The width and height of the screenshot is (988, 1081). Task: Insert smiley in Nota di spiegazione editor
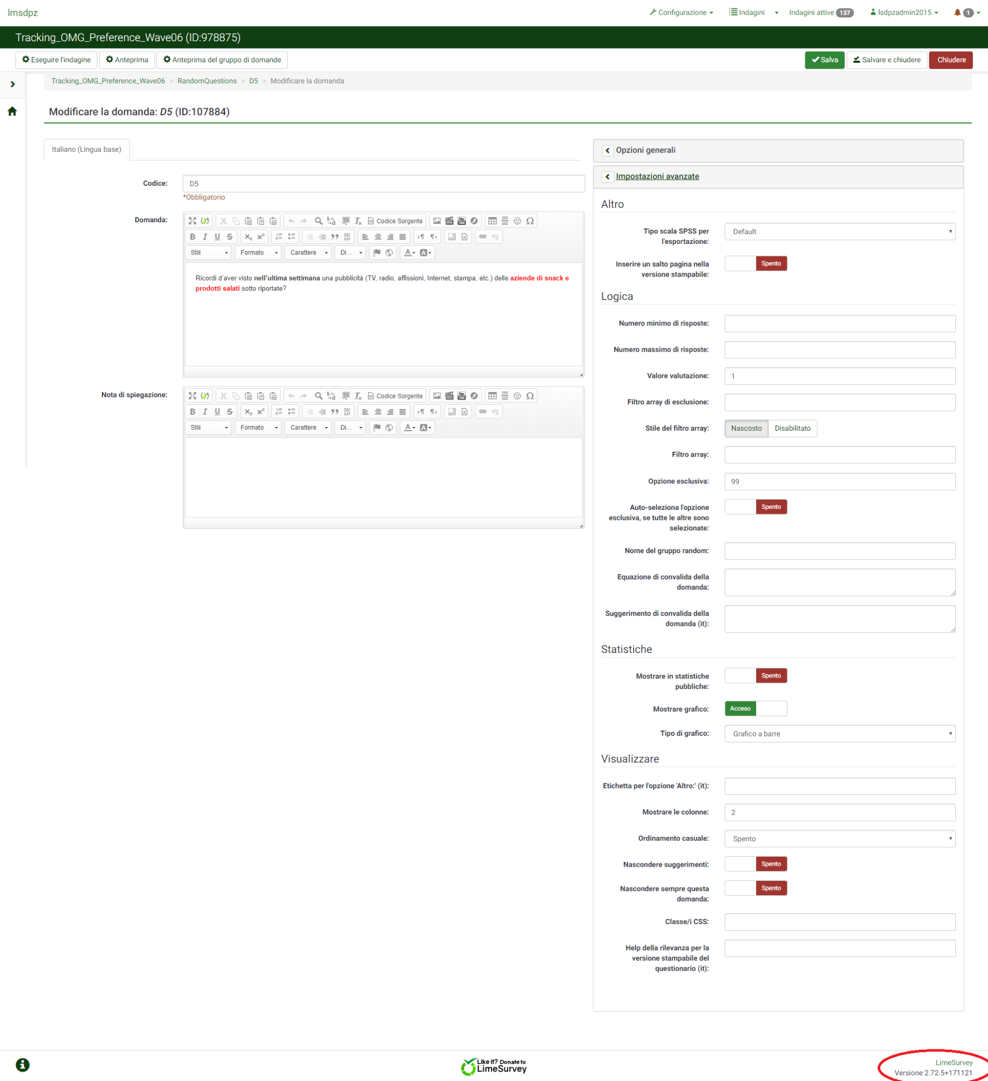[x=517, y=396]
